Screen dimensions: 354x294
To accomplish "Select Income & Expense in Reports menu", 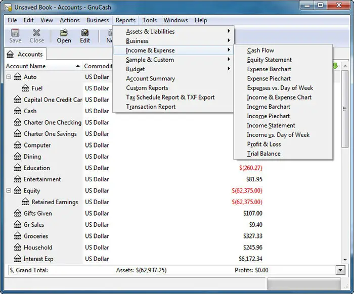I will [x=173, y=51].
